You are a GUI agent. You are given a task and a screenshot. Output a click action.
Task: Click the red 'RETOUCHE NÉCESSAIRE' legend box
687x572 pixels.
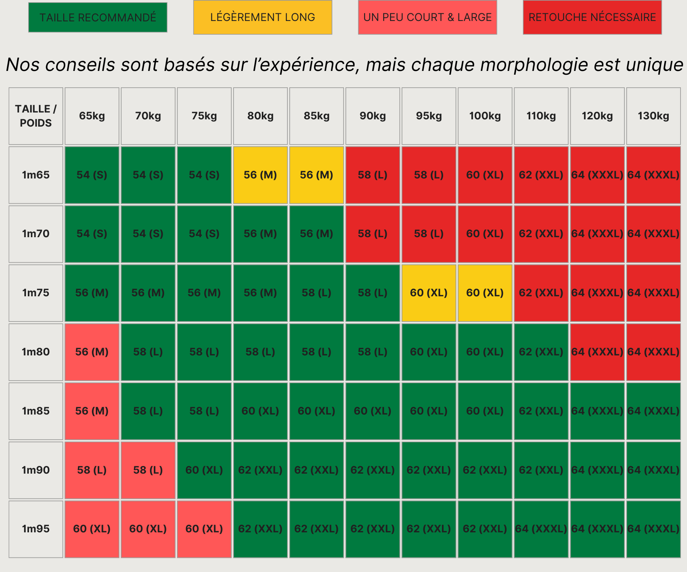pos(592,18)
